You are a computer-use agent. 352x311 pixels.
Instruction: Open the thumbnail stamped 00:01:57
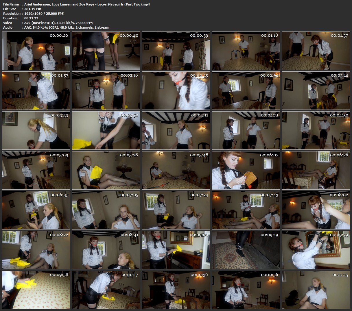(36, 91)
